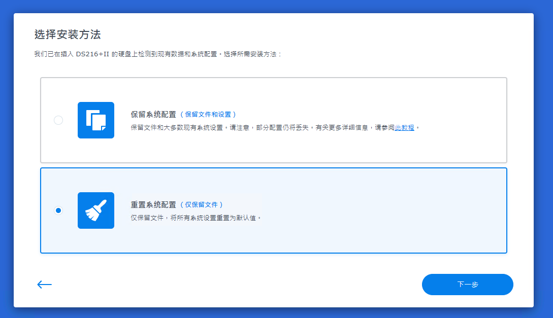553x318 pixels.
Task: Click the blue （保留文件和设置） label
Action: [x=209, y=115]
